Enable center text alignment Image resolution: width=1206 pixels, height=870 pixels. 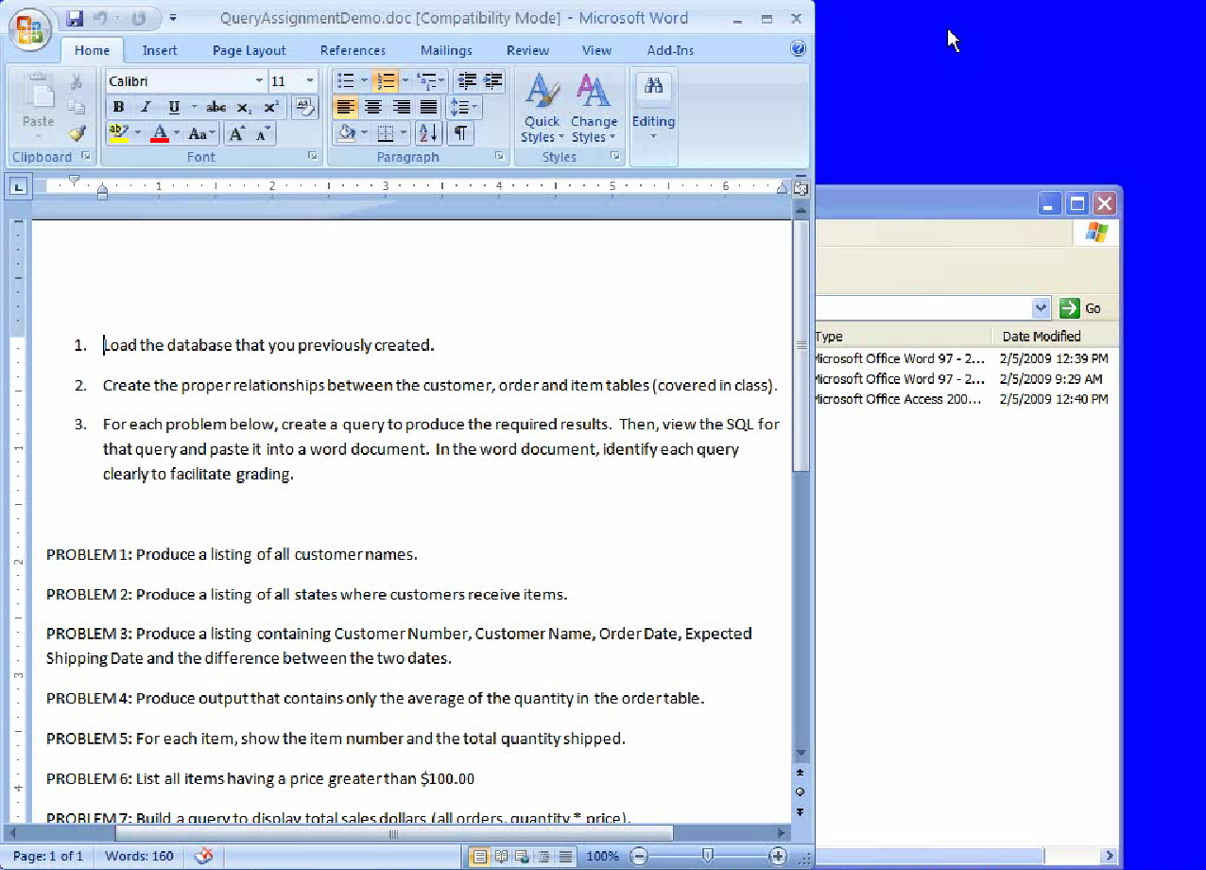pos(373,108)
